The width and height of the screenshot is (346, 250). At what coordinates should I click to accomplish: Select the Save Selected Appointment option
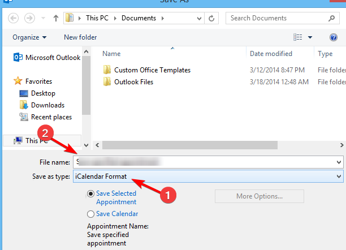pyautogui.click(x=90, y=194)
